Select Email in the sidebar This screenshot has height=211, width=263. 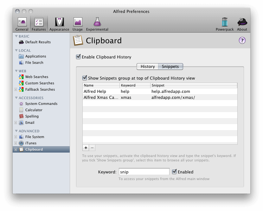pyautogui.click(x=30, y=123)
